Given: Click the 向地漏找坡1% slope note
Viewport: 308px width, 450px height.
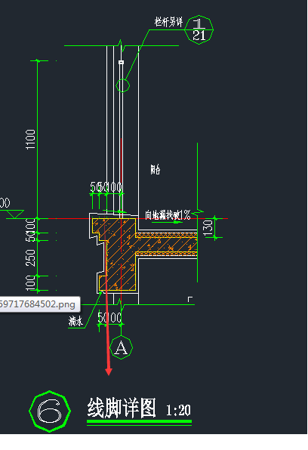Looking at the screenshot, I should [168, 214].
